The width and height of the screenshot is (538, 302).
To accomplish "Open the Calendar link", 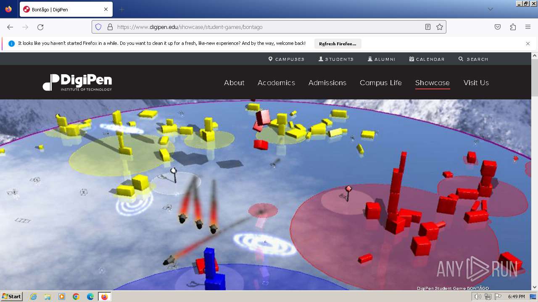I will click(427, 59).
